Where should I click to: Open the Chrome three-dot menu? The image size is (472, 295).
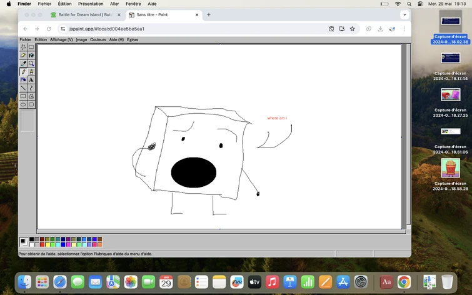404,29
